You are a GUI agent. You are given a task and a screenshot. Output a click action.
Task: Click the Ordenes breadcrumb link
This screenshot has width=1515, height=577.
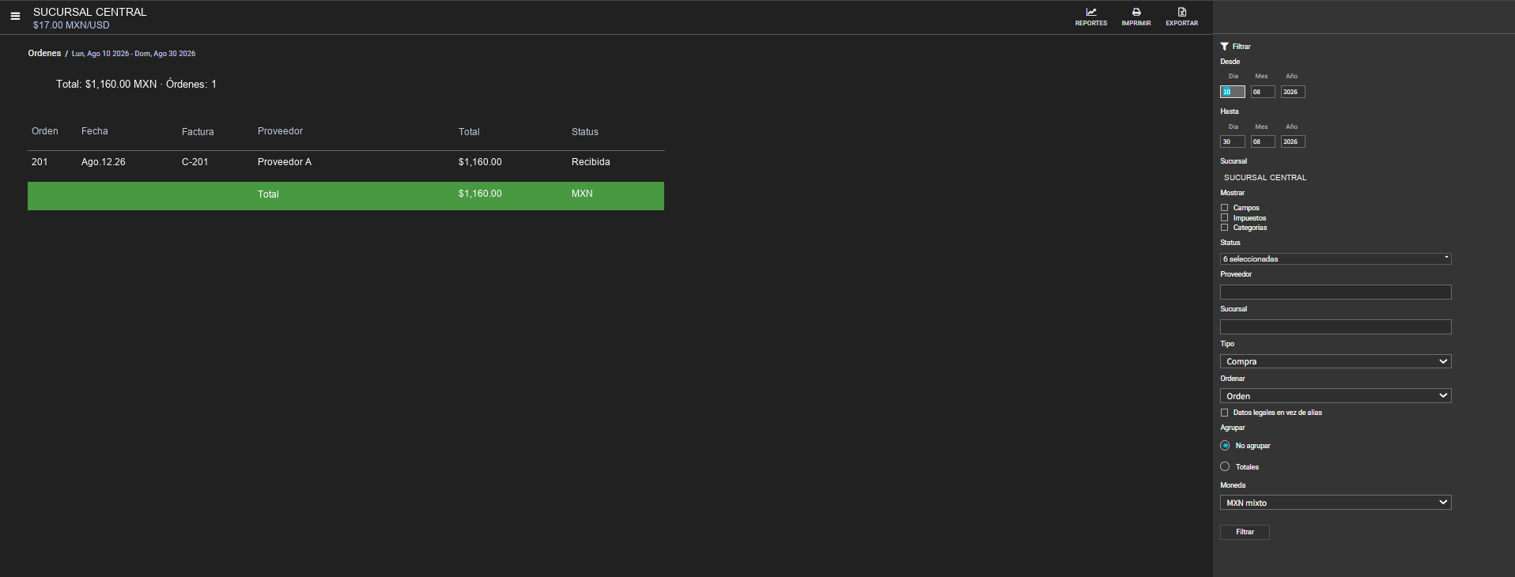44,53
